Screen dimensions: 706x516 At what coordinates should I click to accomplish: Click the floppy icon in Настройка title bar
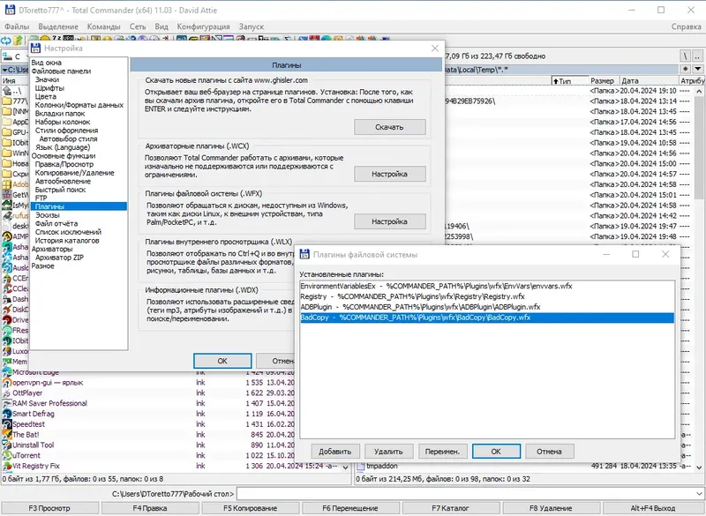35,49
